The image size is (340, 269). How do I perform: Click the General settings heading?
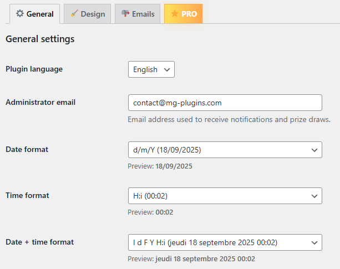40,39
